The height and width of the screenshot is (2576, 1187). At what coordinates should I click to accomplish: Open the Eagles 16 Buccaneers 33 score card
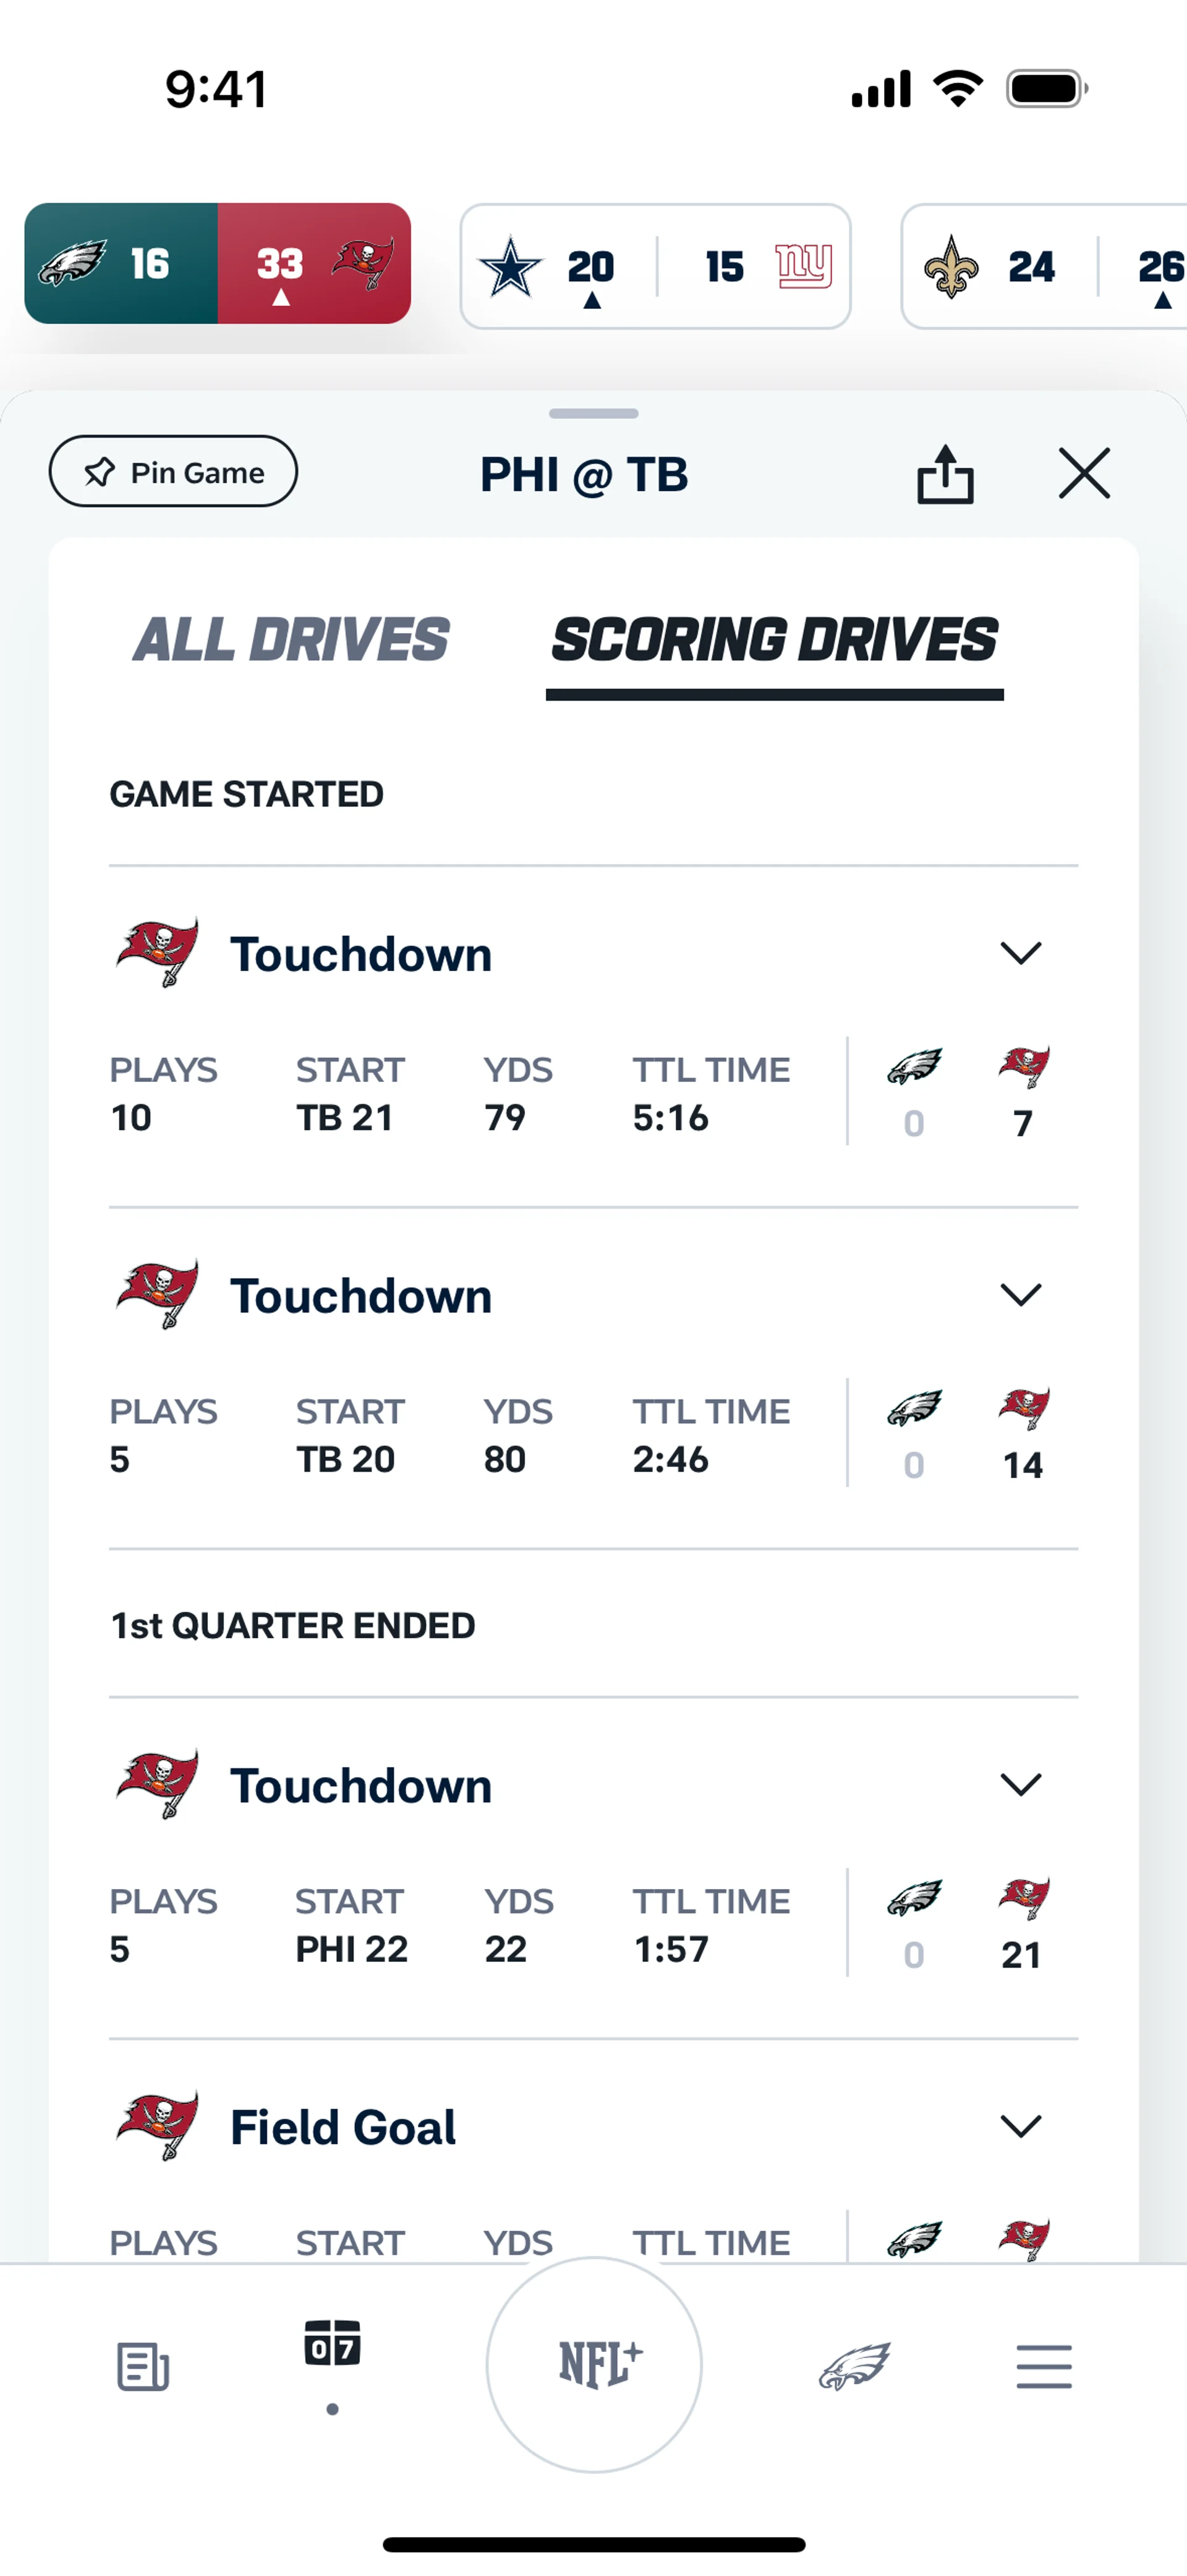click(218, 263)
